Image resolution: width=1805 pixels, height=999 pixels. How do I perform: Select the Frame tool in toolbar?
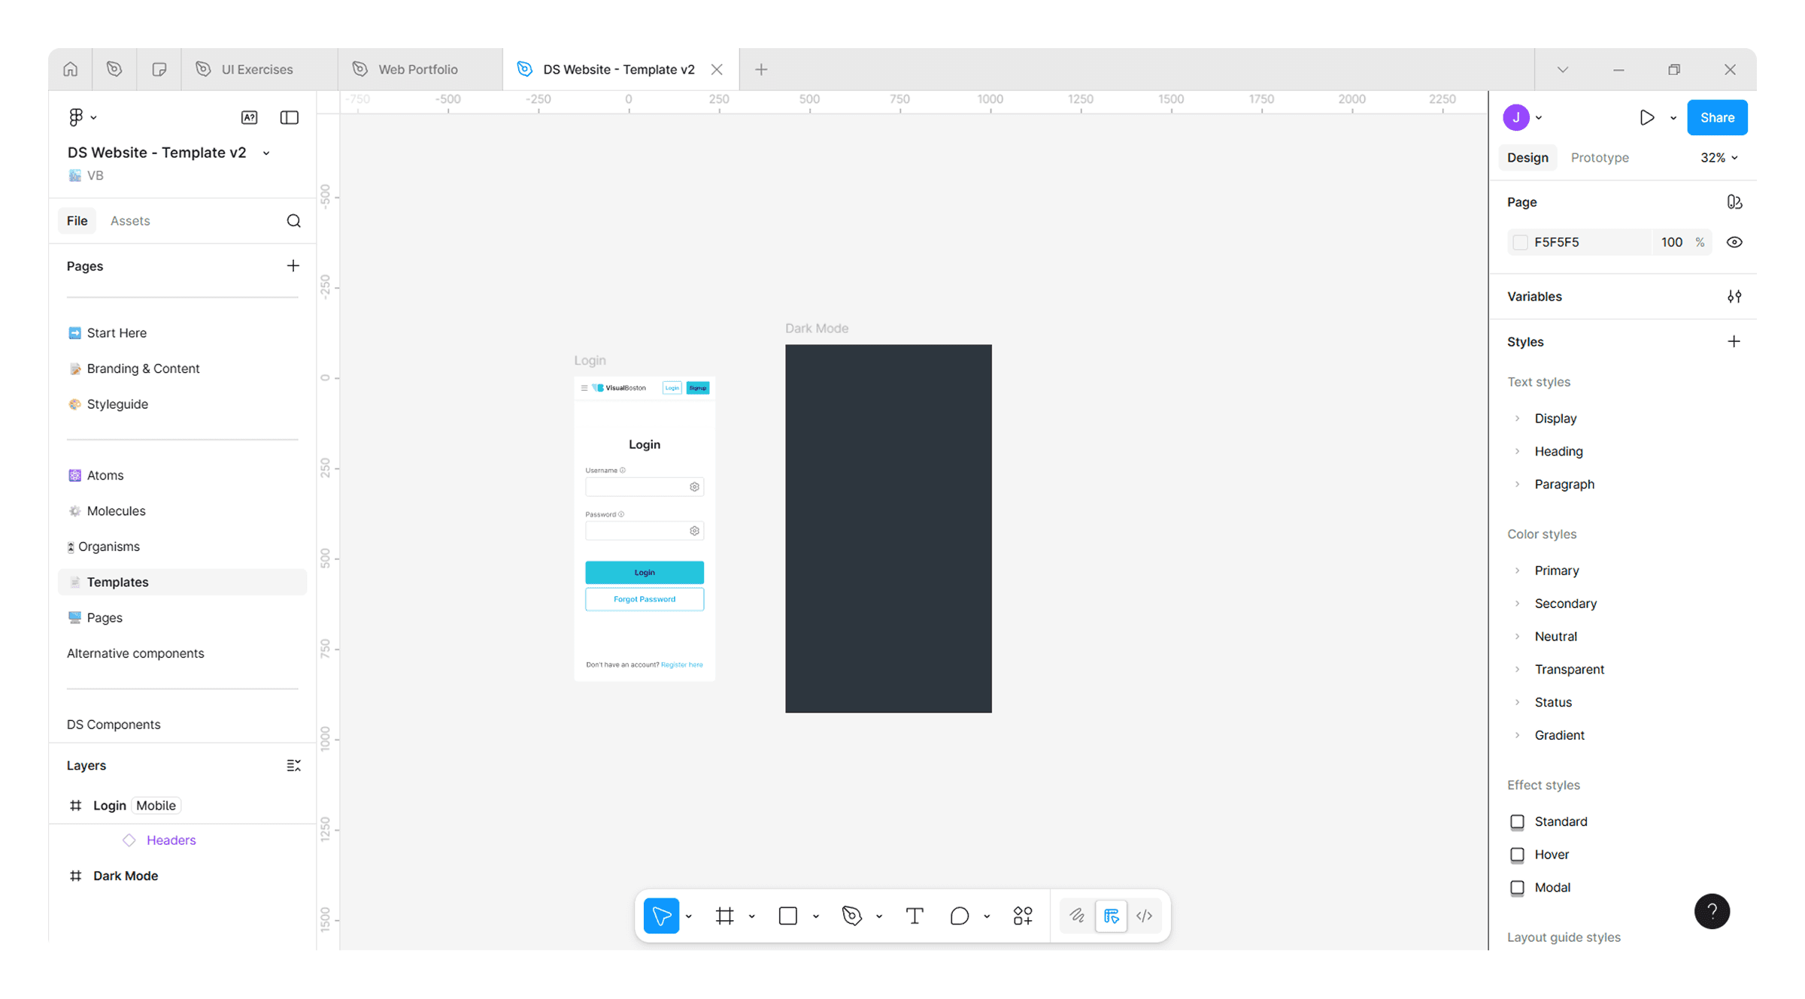pyautogui.click(x=724, y=916)
